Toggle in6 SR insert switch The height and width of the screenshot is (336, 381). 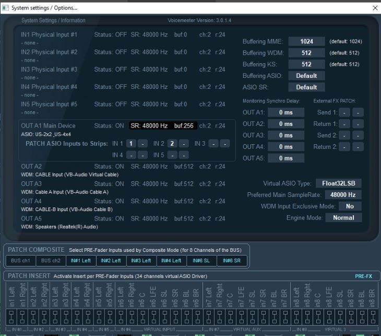[176, 317]
